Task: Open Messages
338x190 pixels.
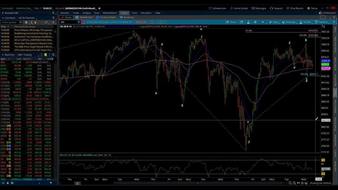Action: (x=259, y=8)
